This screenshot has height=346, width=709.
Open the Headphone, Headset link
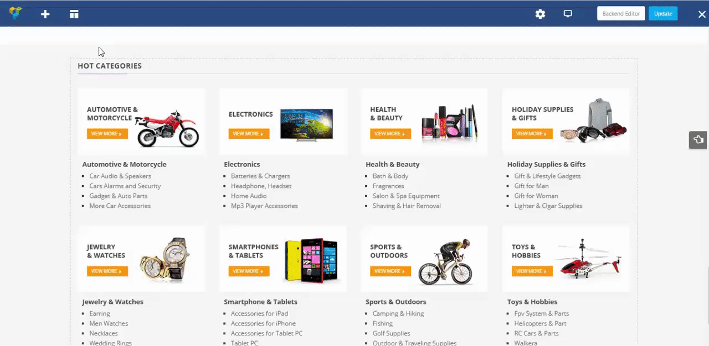(x=261, y=186)
